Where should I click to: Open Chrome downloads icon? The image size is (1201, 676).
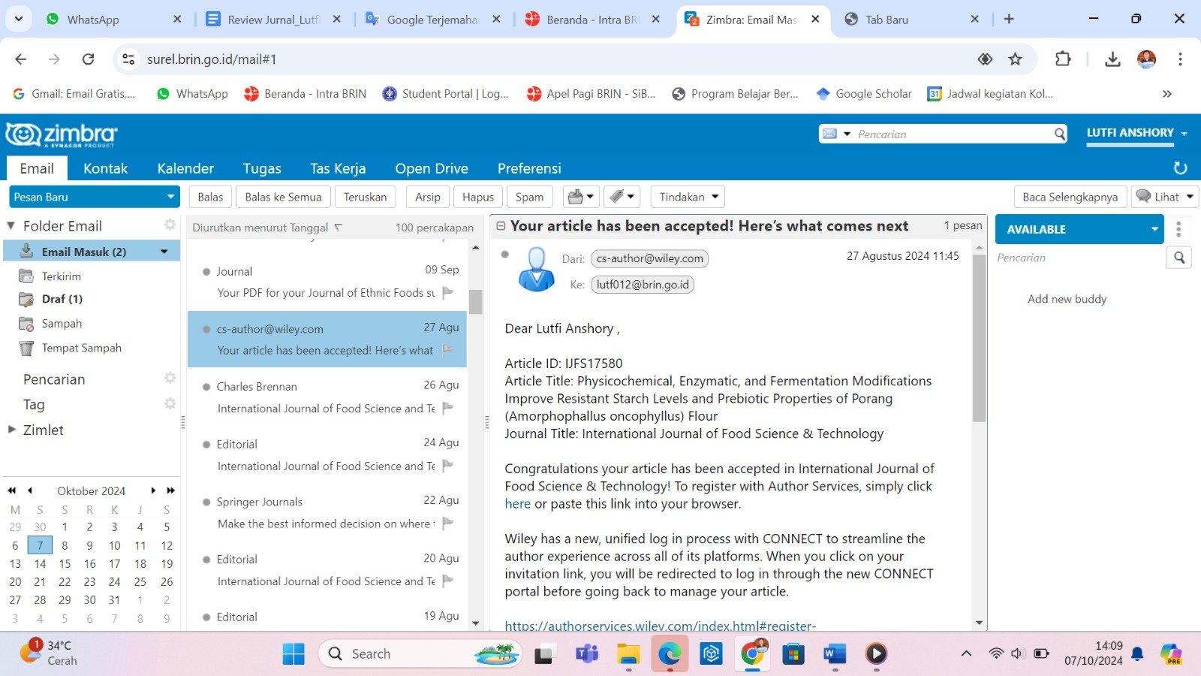[x=1112, y=59]
